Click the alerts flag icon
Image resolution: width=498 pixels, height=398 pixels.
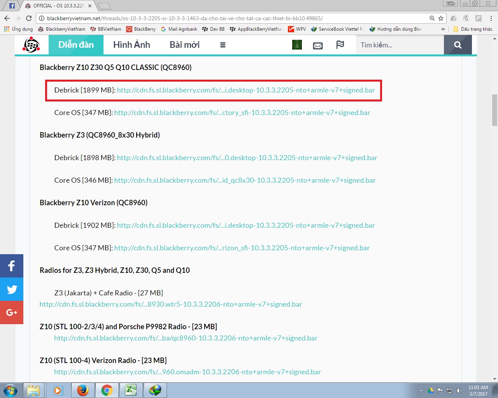pyautogui.click(x=340, y=45)
